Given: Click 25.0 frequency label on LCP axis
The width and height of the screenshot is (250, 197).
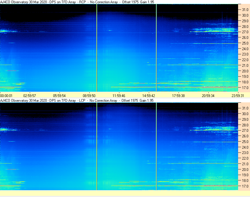Looking at the screenshot, I should [245, 142].
